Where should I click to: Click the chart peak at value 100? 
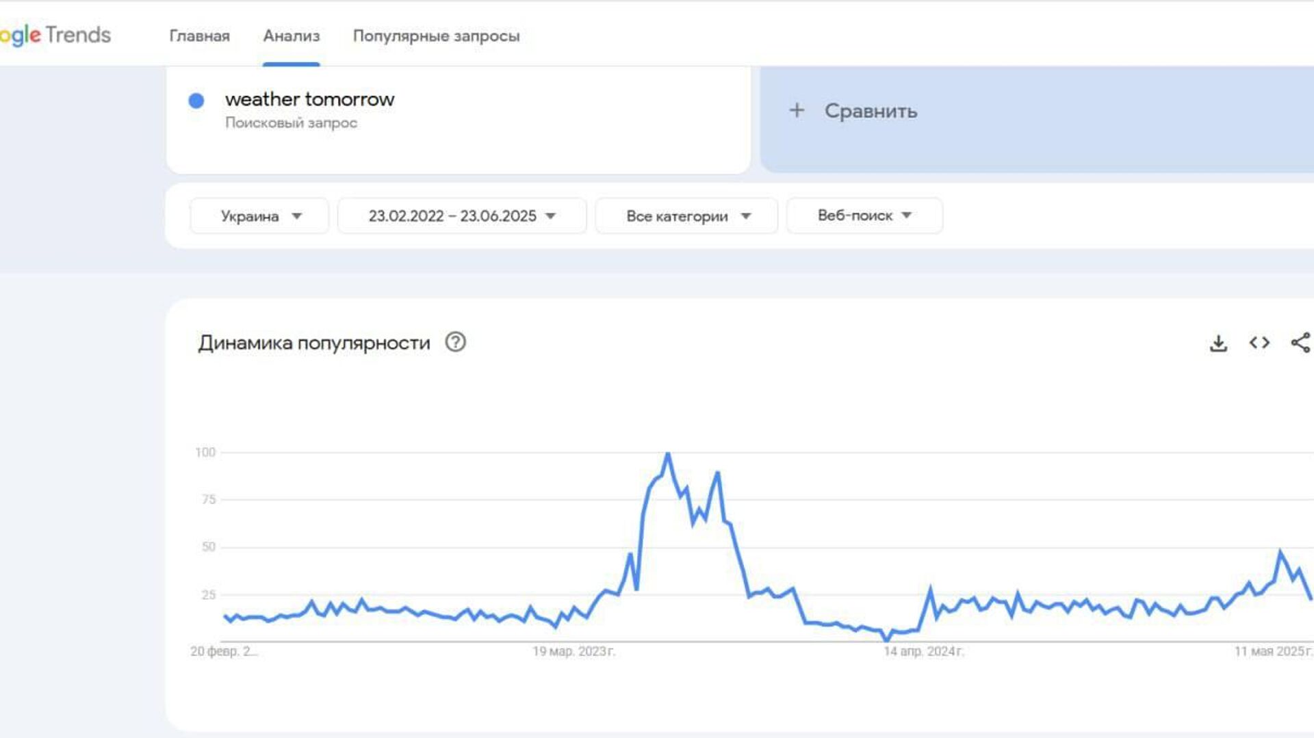coord(668,453)
